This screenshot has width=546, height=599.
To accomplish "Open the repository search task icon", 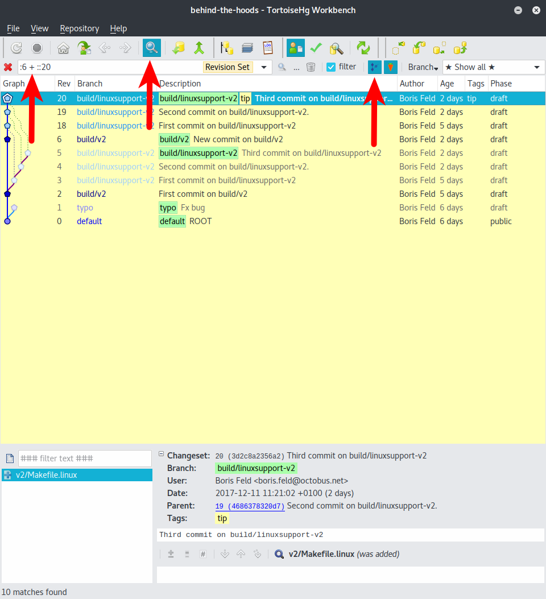I will 337,48.
